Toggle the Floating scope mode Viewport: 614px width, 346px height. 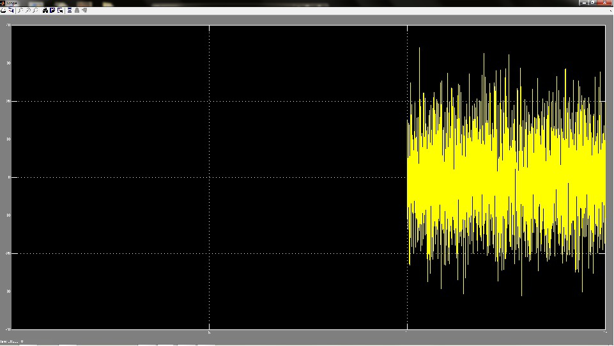tap(70, 10)
